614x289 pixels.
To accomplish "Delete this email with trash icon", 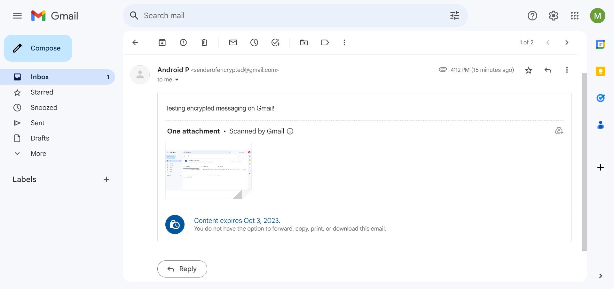I will coord(204,42).
